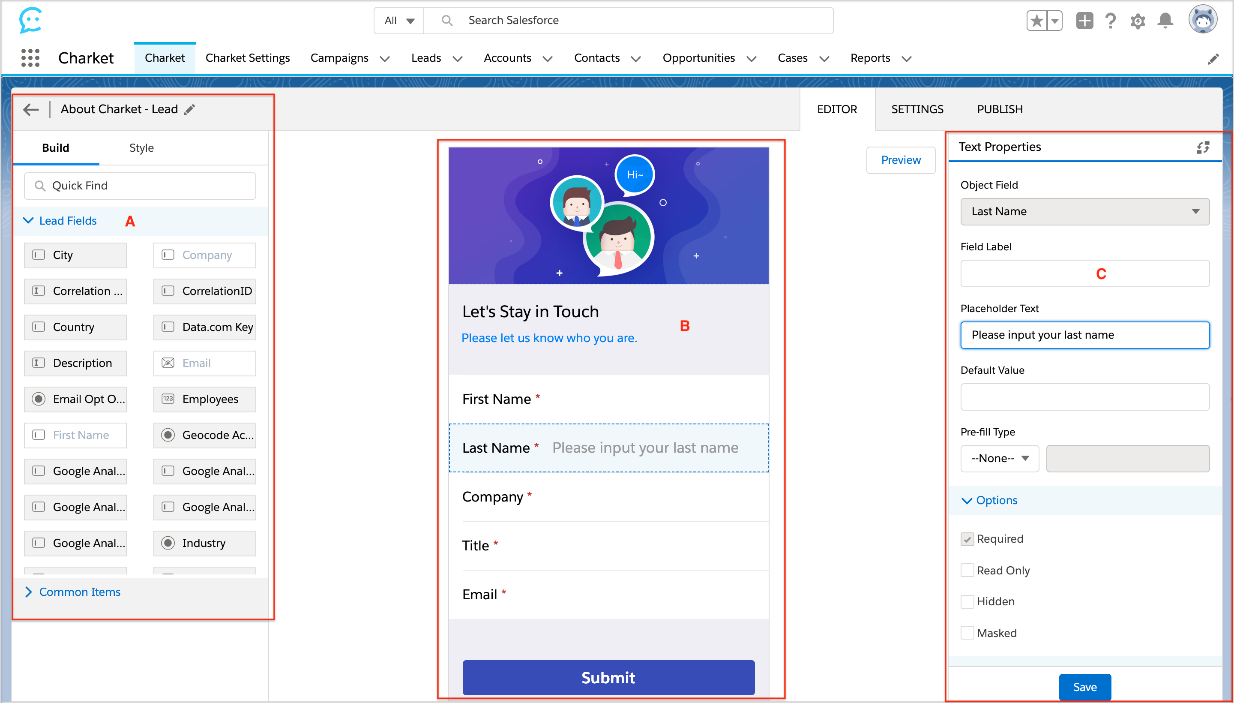The image size is (1234, 703).
Task: Open the Object Field Last Name dropdown
Action: tap(1085, 211)
